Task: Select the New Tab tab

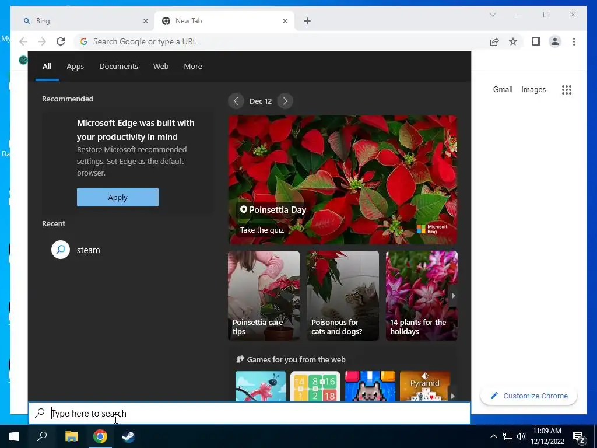Action: tap(224, 21)
